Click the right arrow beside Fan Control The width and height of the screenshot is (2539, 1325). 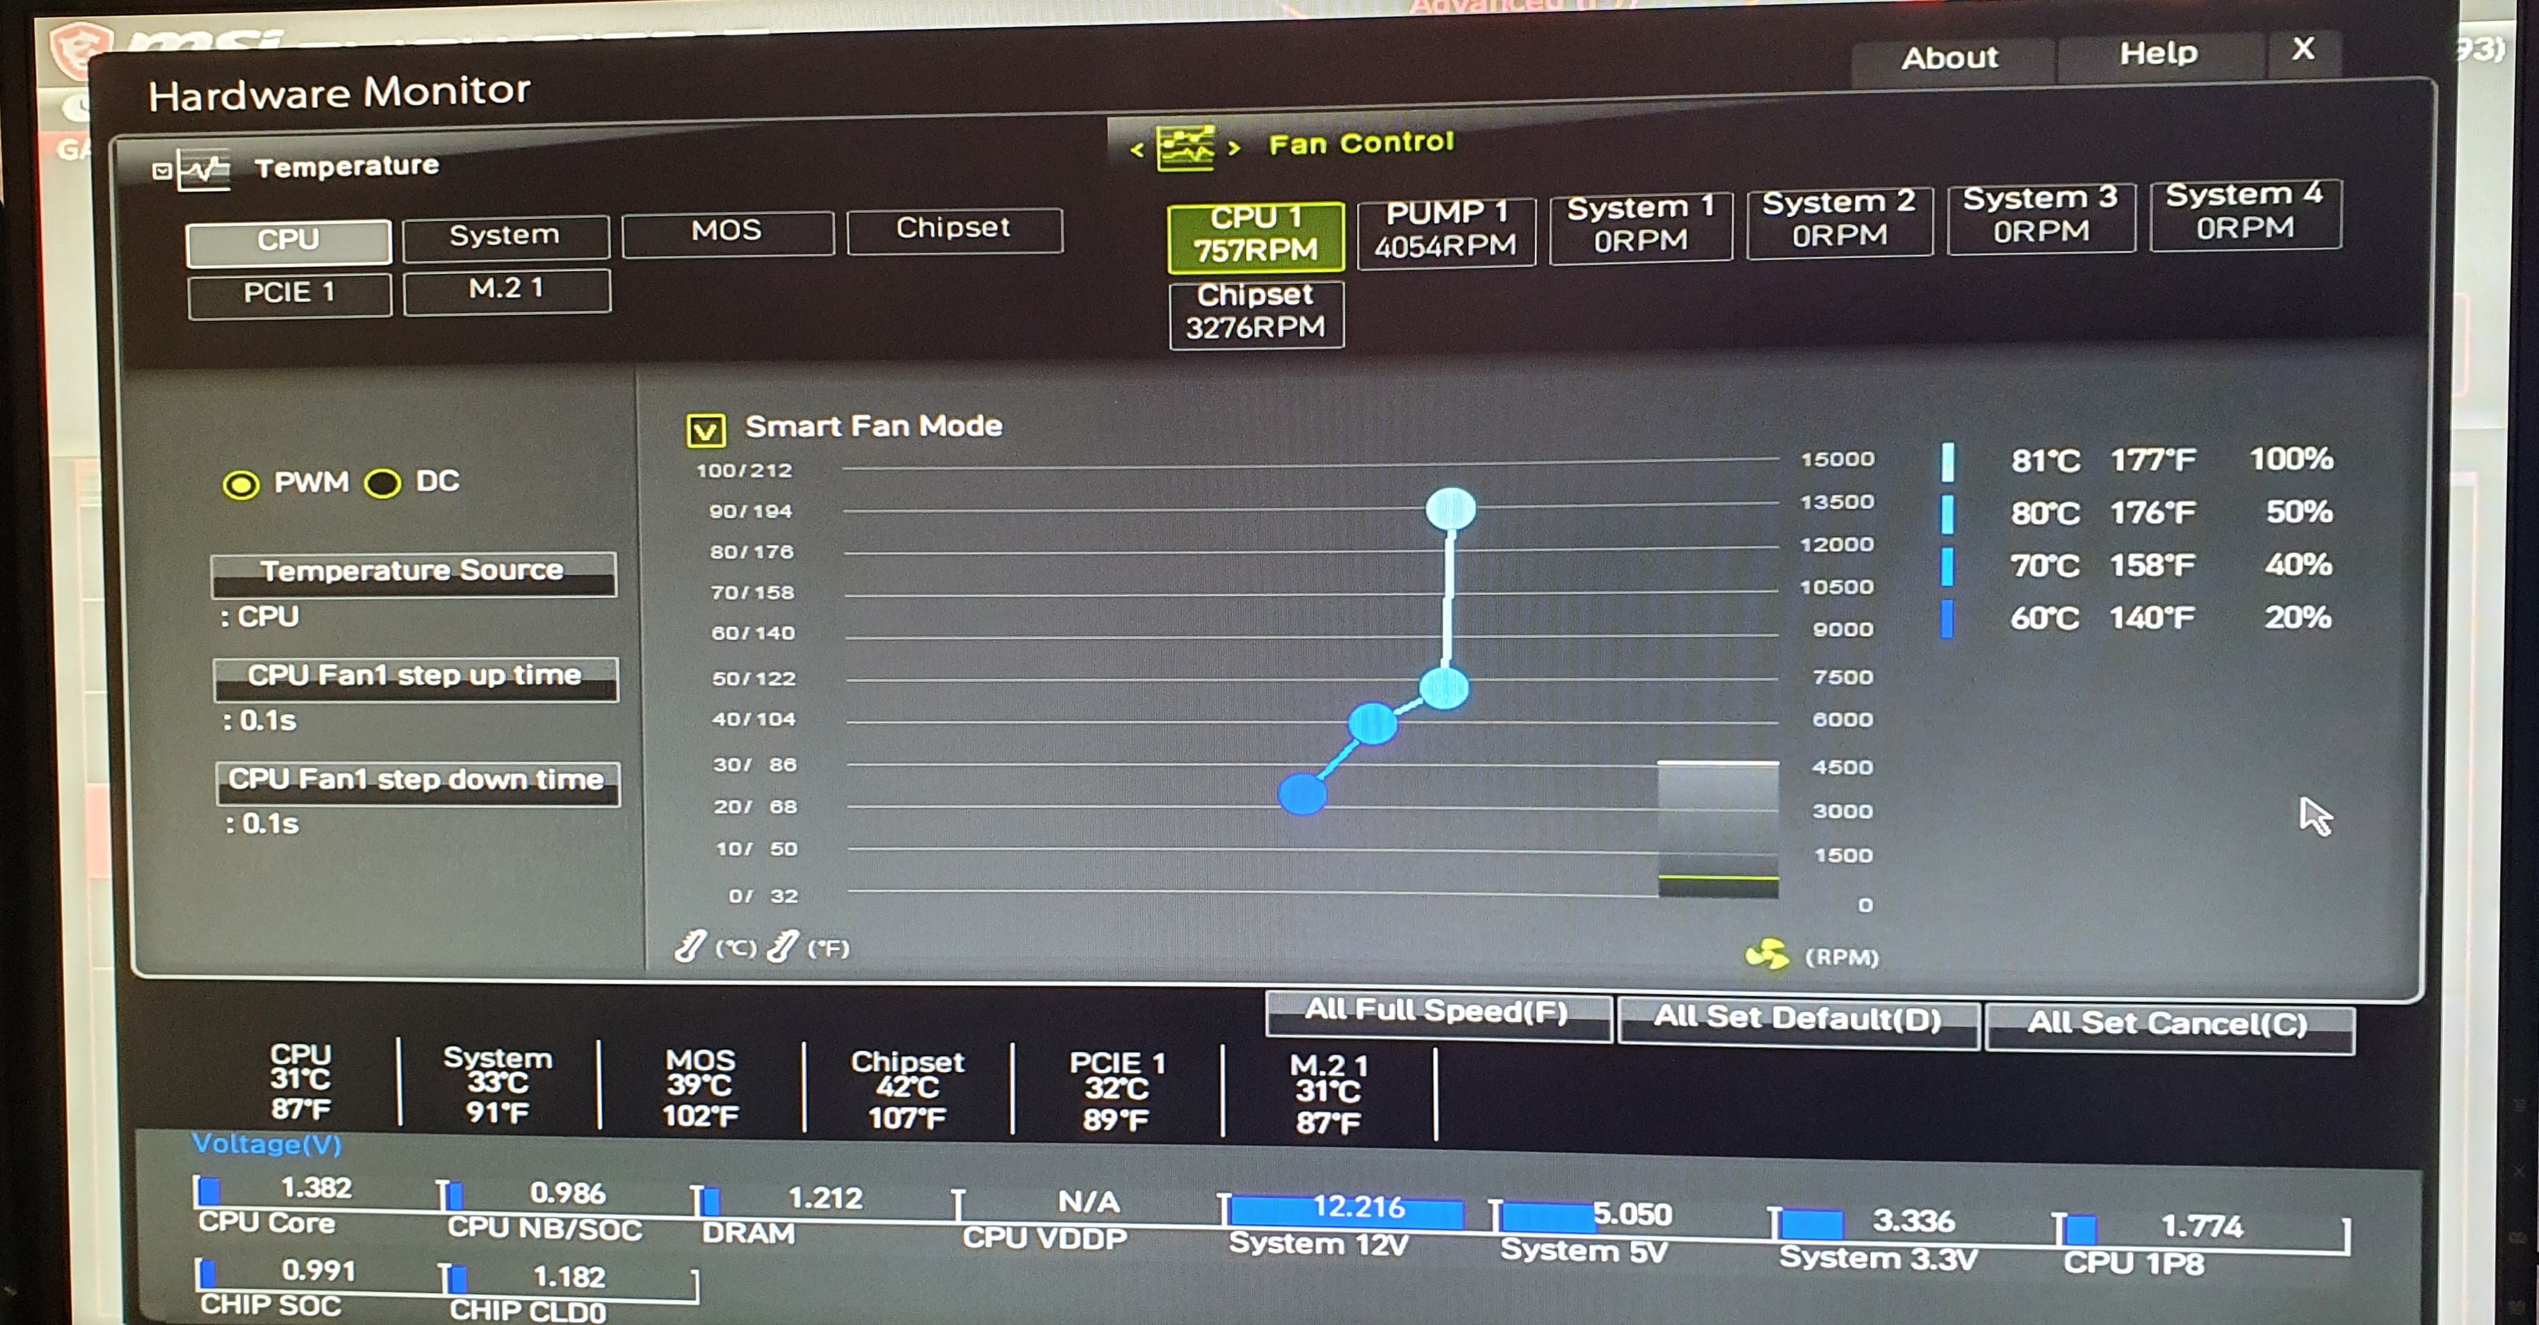1233,148
